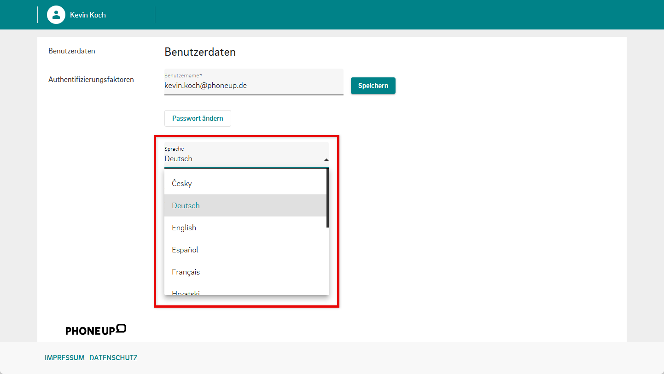
Task: Click the language list scrollbar thumb
Action: click(327, 198)
